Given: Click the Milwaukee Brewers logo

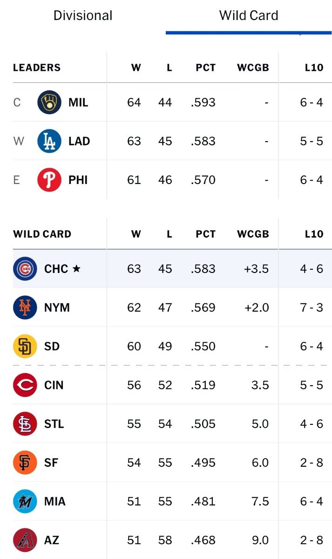Looking at the screenshot, I should (49, 102).
